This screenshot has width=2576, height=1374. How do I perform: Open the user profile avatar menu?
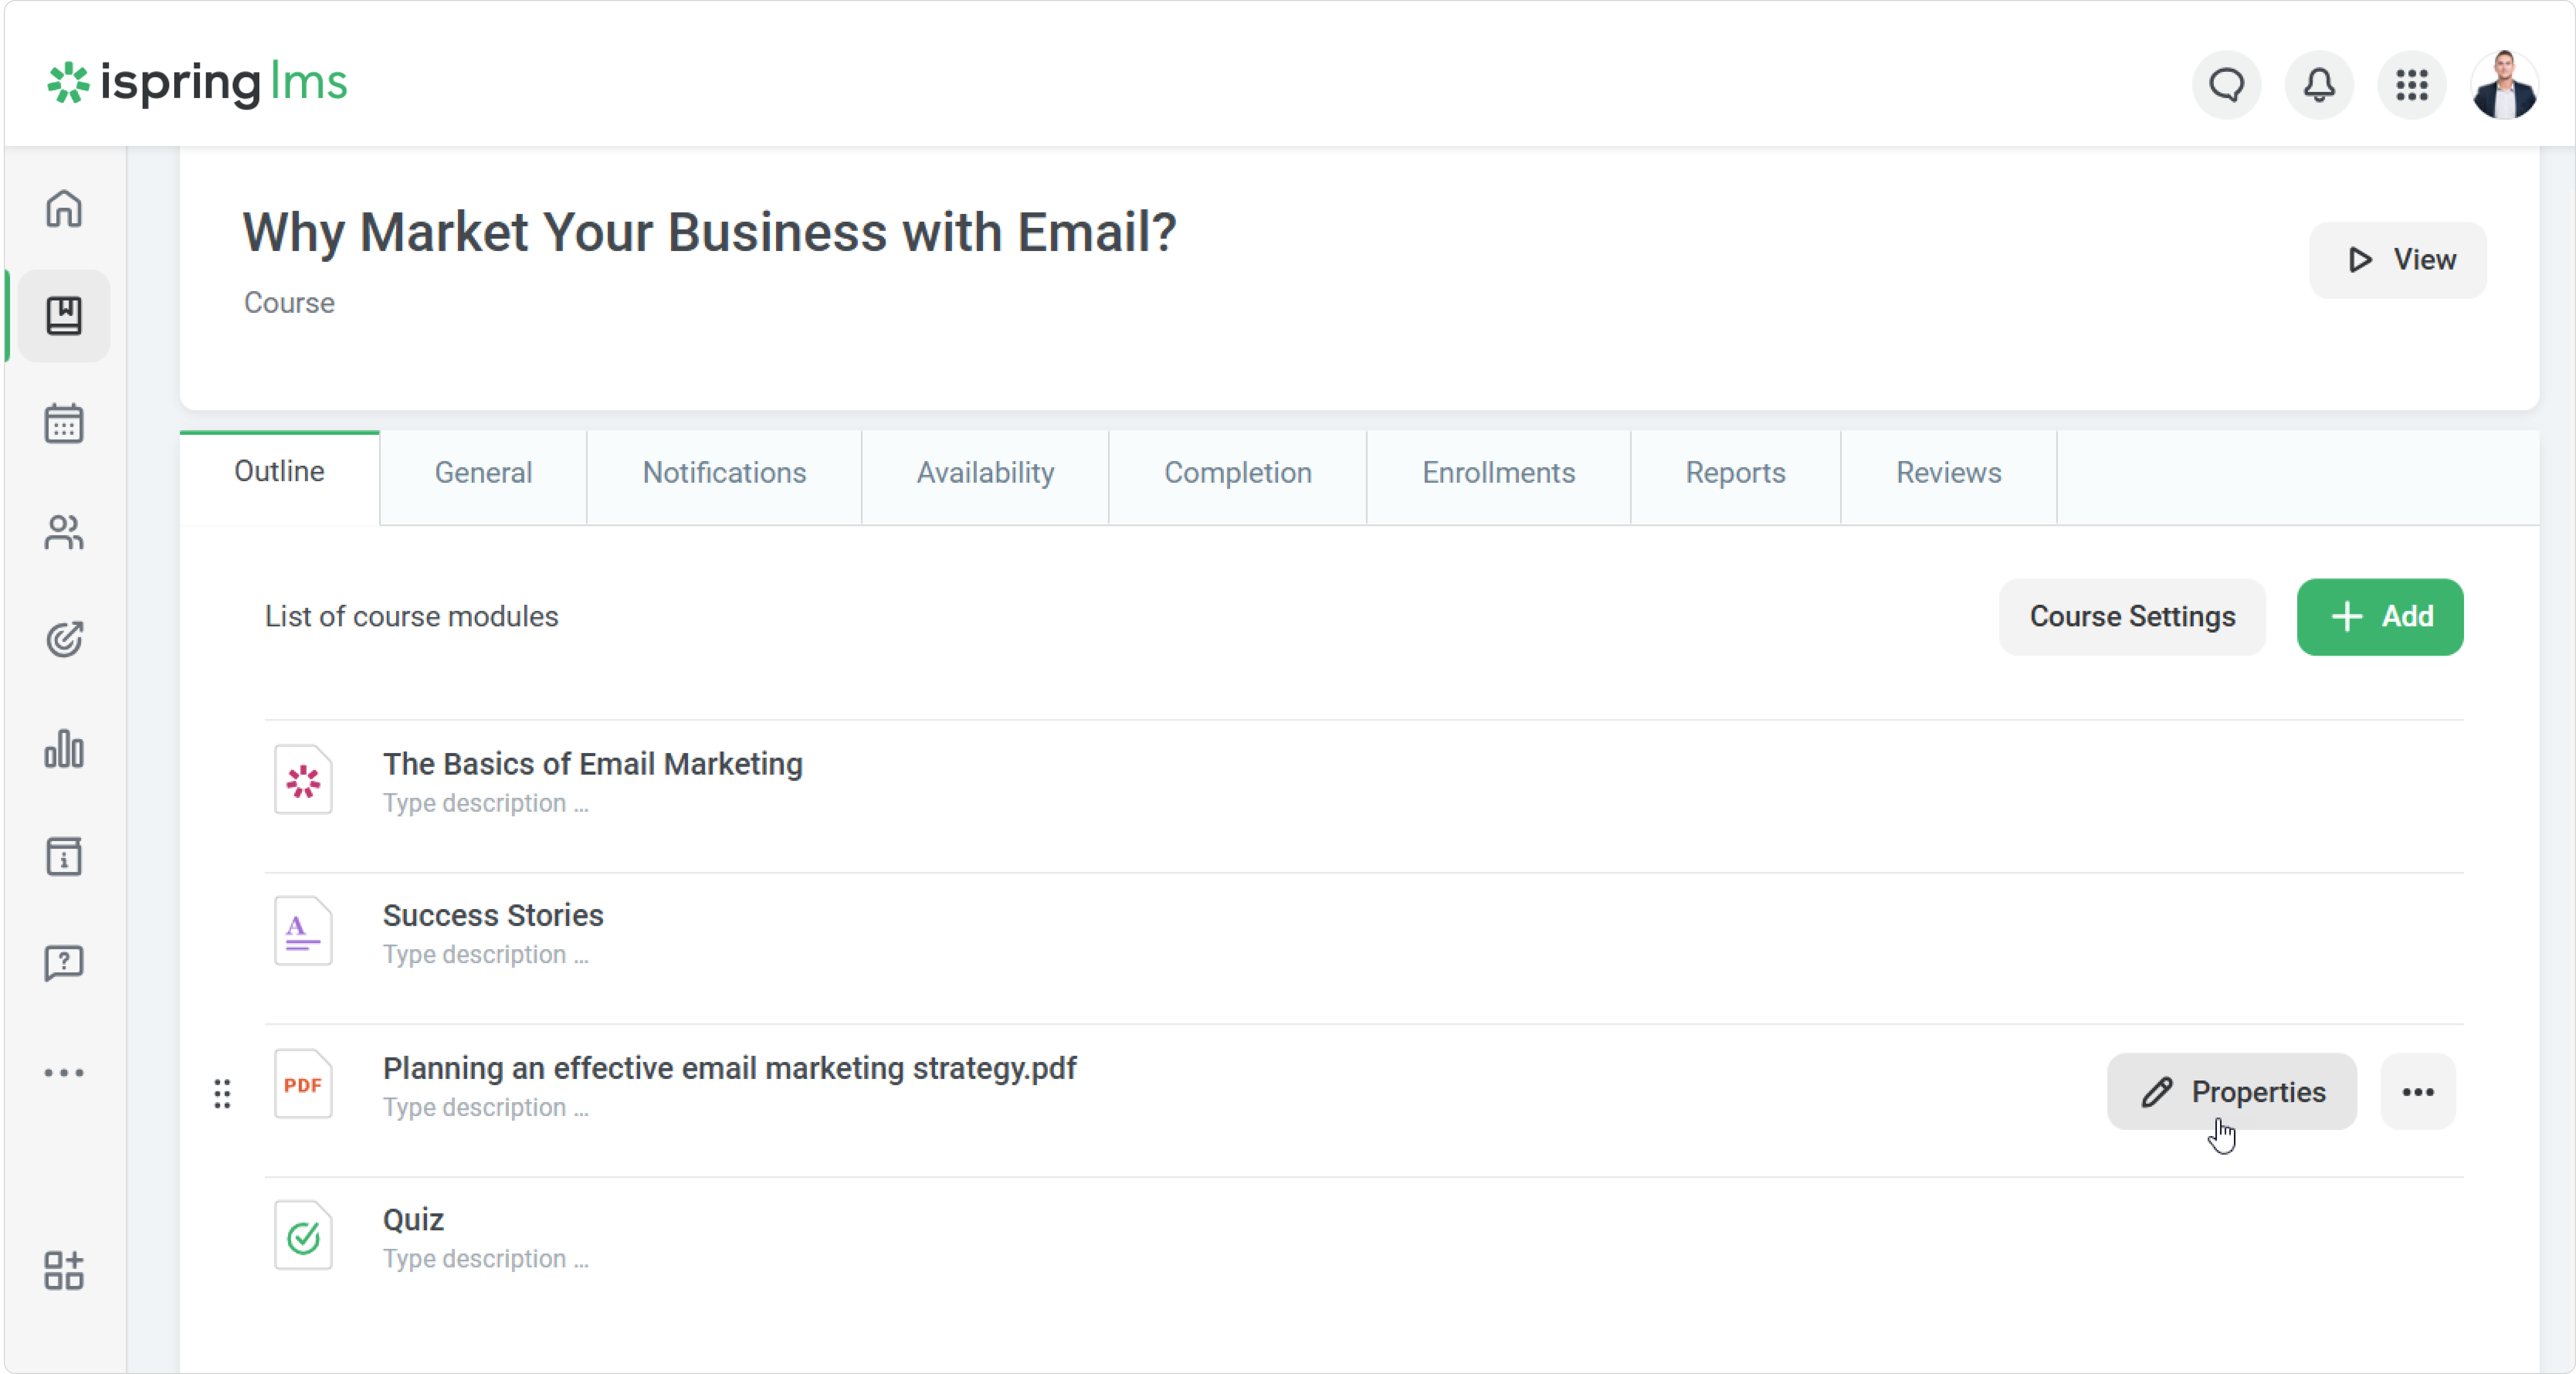click(2504, 85)
